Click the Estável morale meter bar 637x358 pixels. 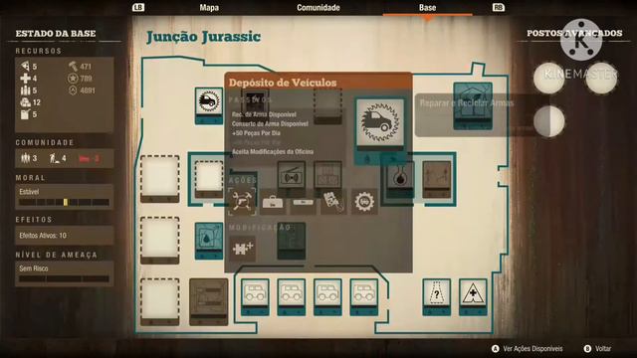coord(64,202)
